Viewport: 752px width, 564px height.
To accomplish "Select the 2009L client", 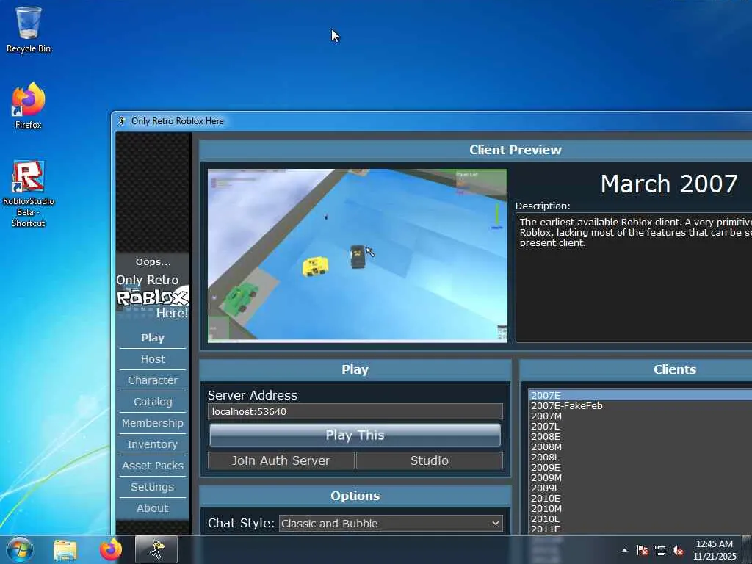I will 640,488.
